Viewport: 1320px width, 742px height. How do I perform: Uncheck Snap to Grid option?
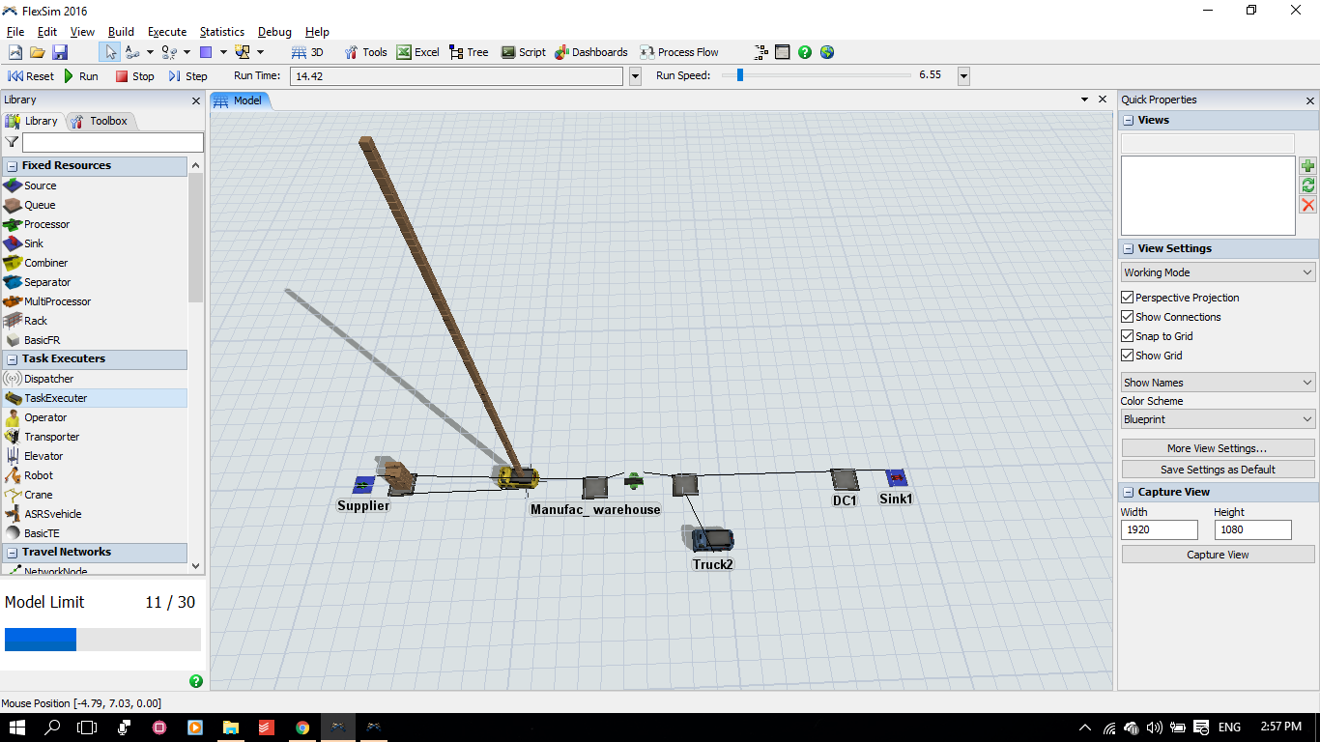coord(1127,336)
